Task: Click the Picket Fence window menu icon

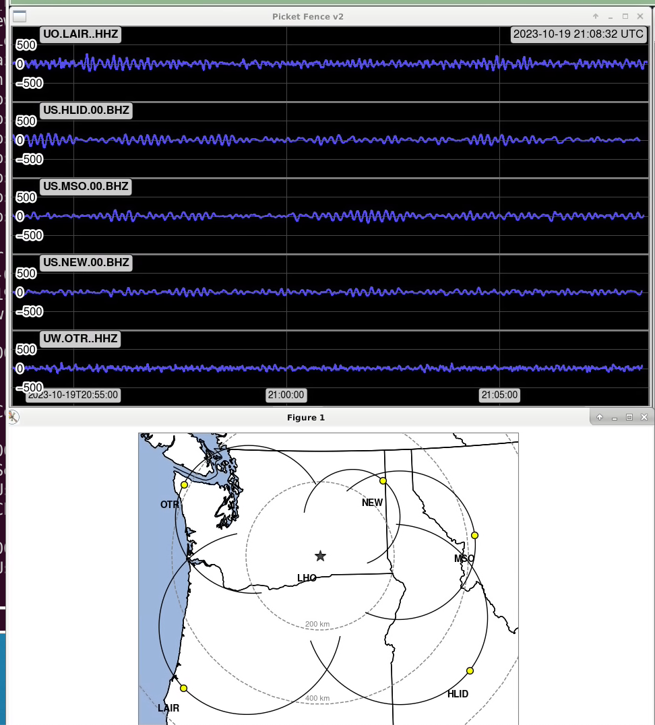Action: coord(20,16)
